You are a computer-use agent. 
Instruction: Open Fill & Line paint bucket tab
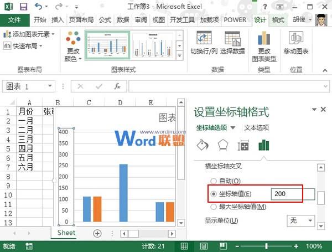[x=203, y=145]
